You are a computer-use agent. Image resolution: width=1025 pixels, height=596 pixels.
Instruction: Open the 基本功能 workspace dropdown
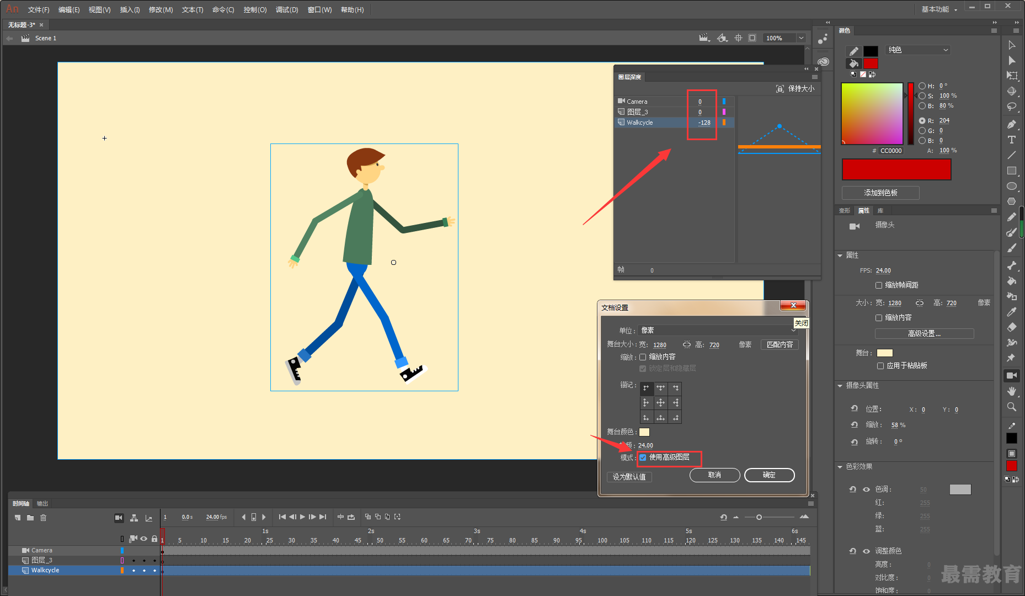pos(940,9)
